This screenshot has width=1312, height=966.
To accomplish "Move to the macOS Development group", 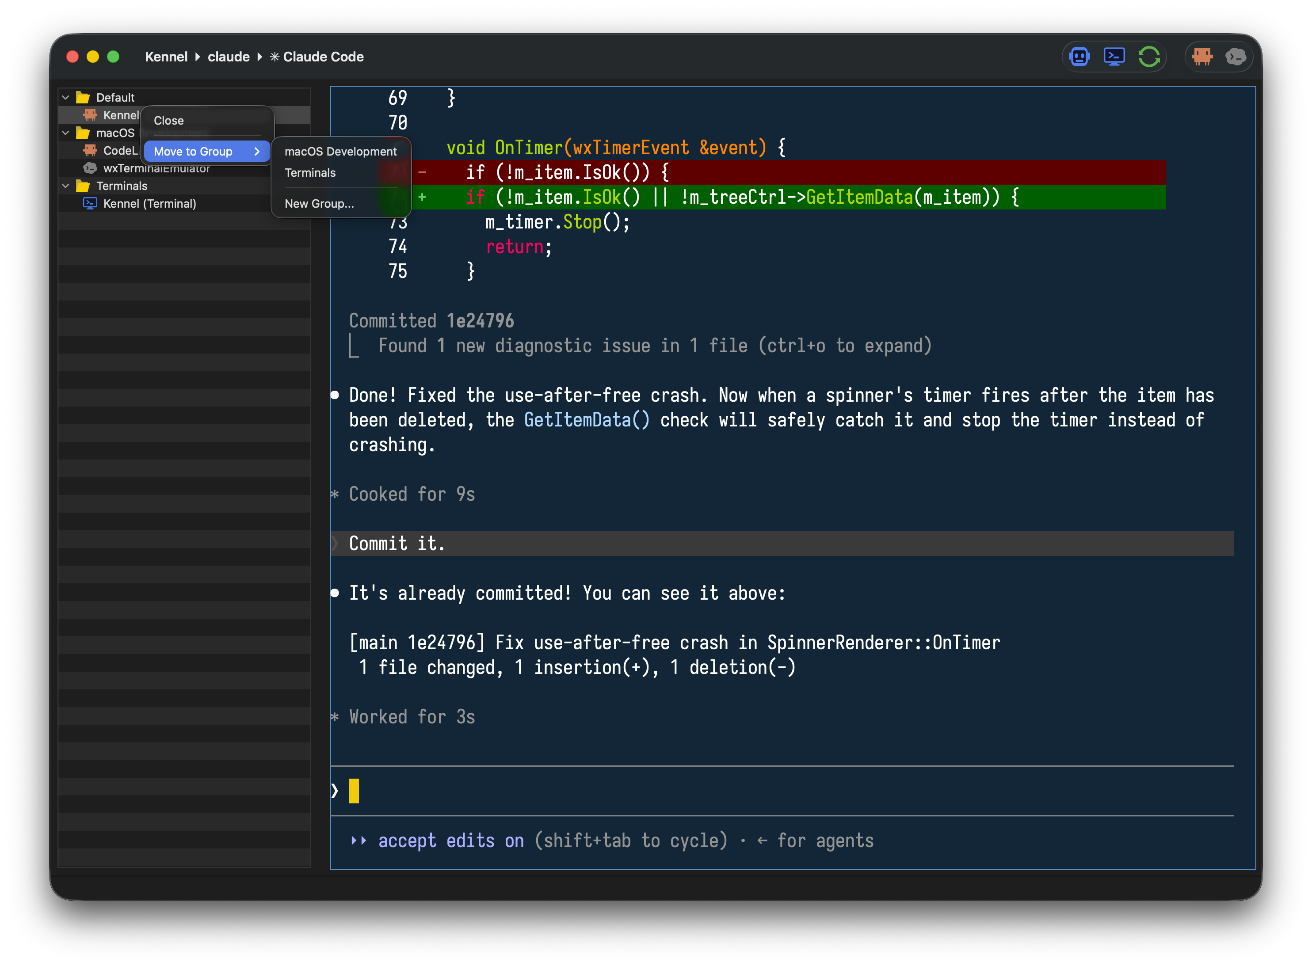I will pyautogui.click(x=340, y=152).
